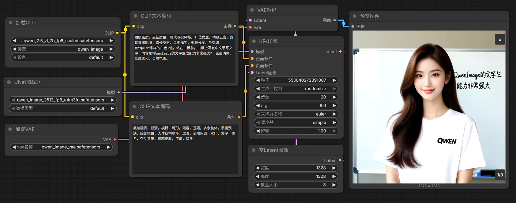The width and height of the screenshot is (516, 203).
Task: Decrease the 宽度 width value
Action: click(257, 168)
